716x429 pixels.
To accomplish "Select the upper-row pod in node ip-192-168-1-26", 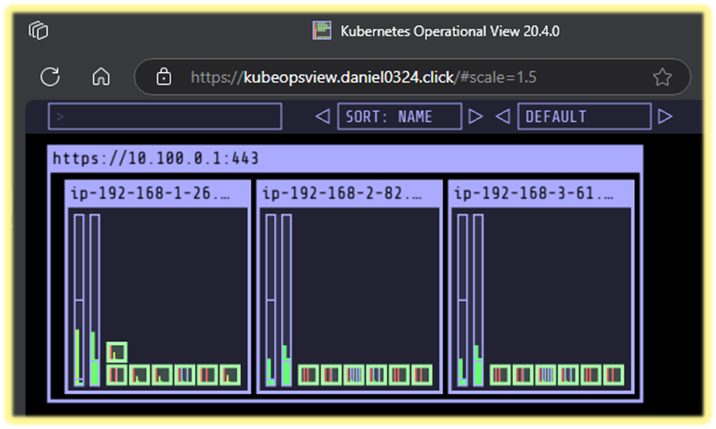I will pyautogui.click(x=117, y=352).
